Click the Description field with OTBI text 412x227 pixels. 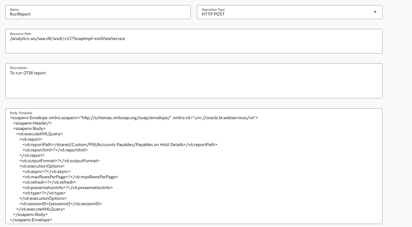194,81
